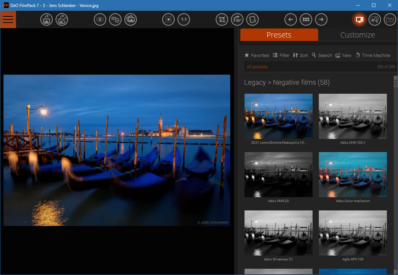The width and height of the screenshot is (398, 275).
Task: Select the crop tool
Action: pos(222,19)
